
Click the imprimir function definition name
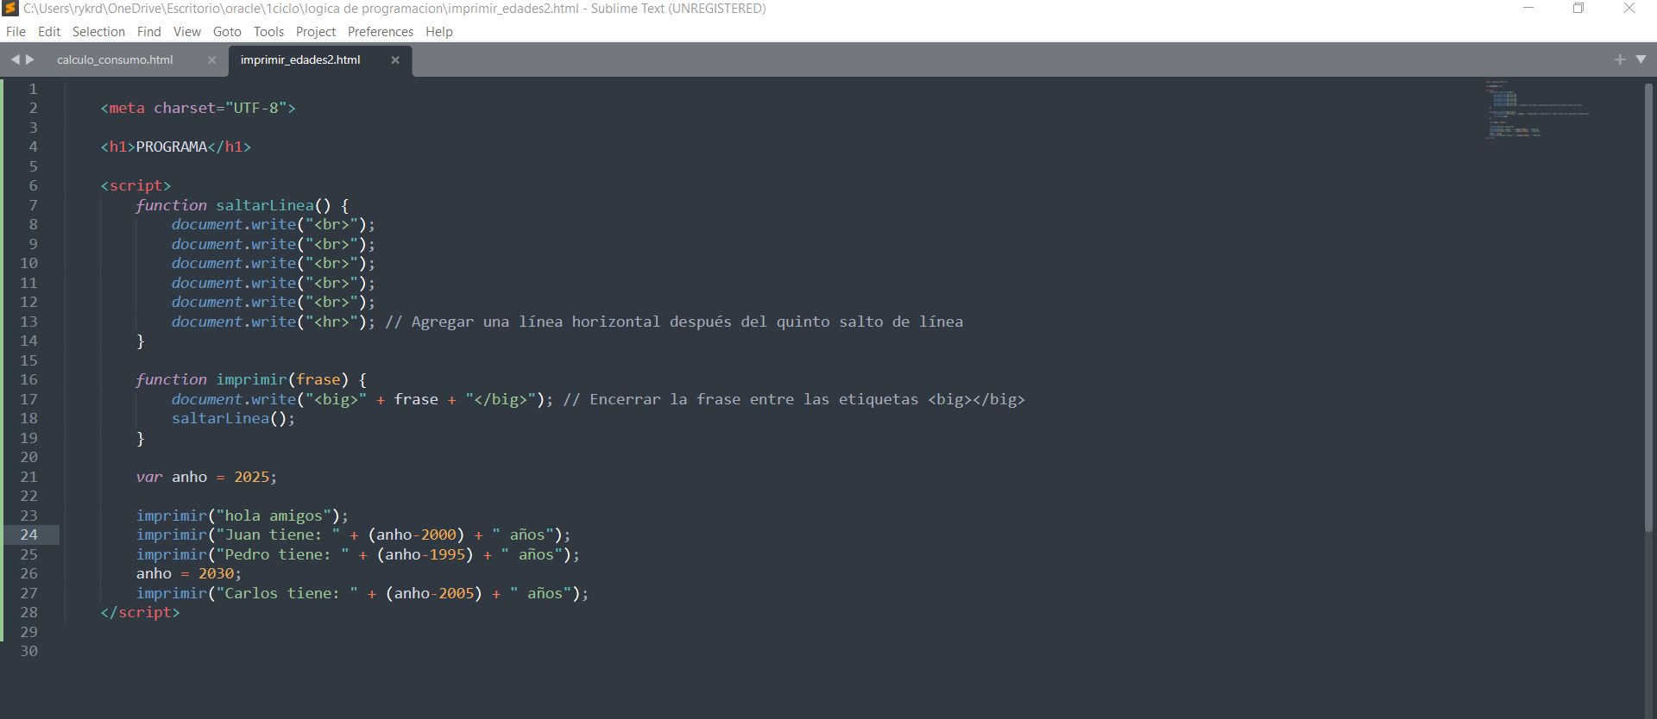point(251,379)
